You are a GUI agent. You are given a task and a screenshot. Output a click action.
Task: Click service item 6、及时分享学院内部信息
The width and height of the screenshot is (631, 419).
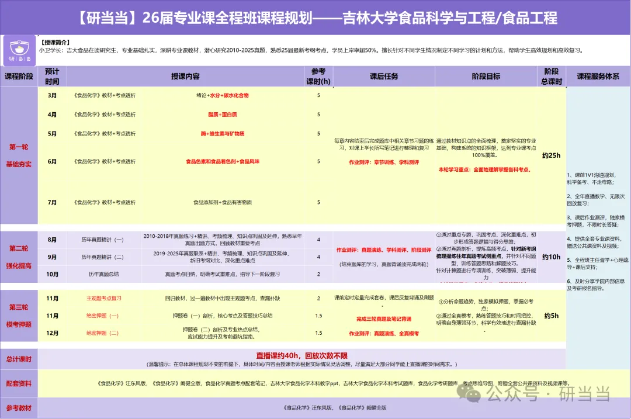click(x=596, y=285)
